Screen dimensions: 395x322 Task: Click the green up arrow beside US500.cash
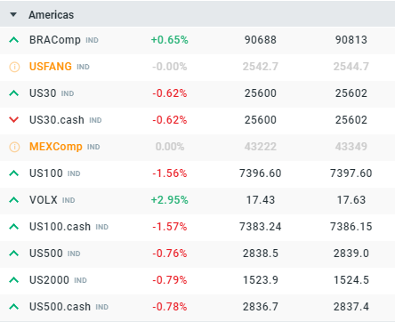pyautogui.click(x=14, y=307)
